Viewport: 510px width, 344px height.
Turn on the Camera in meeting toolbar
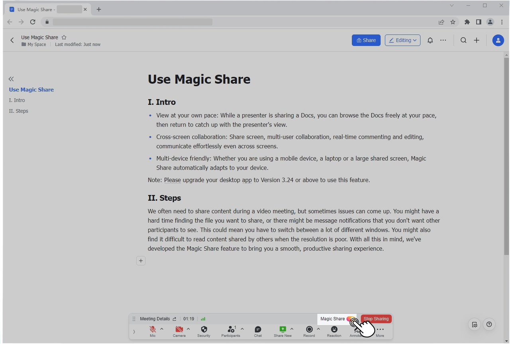179,331
